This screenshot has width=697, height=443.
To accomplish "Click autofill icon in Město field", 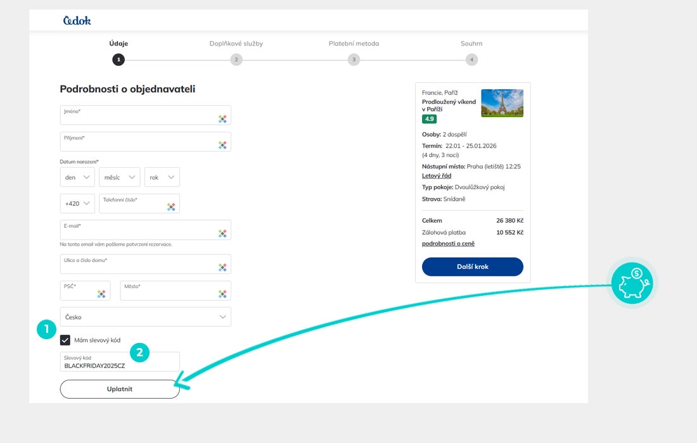I will pos(222,294).
